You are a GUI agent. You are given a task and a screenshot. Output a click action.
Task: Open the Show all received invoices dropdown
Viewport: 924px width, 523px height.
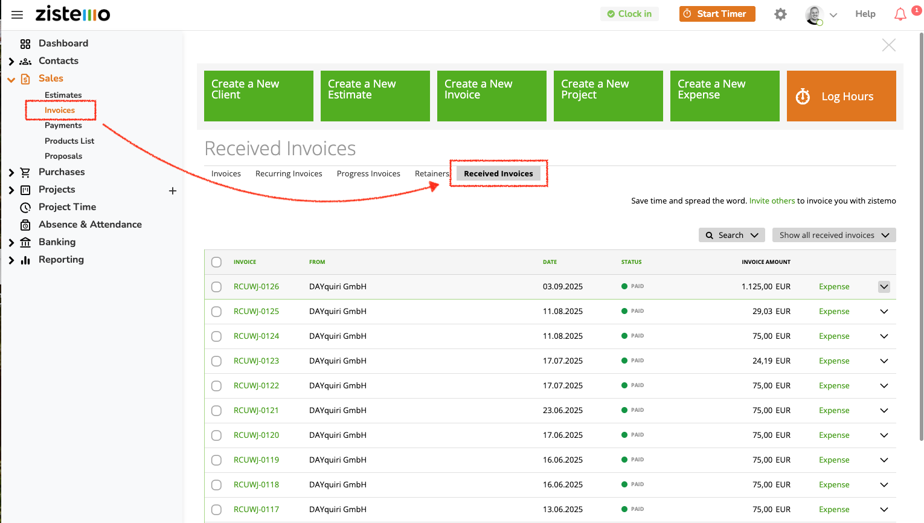pyautogui.click(x=833, y=236)
